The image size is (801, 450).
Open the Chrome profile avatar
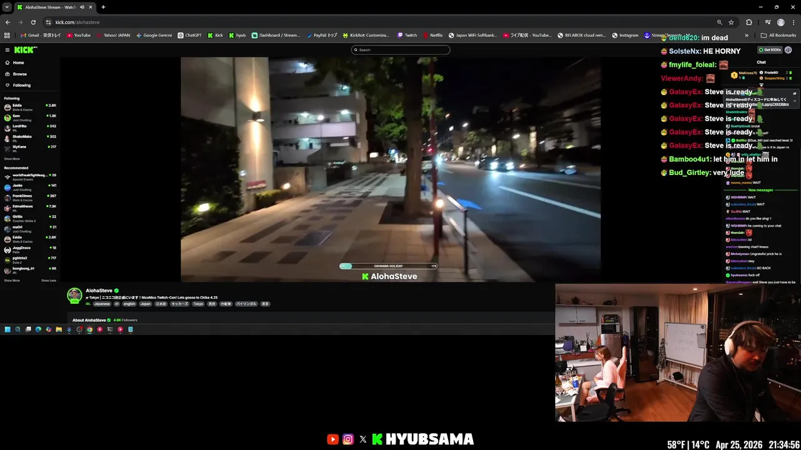point(781,22)
